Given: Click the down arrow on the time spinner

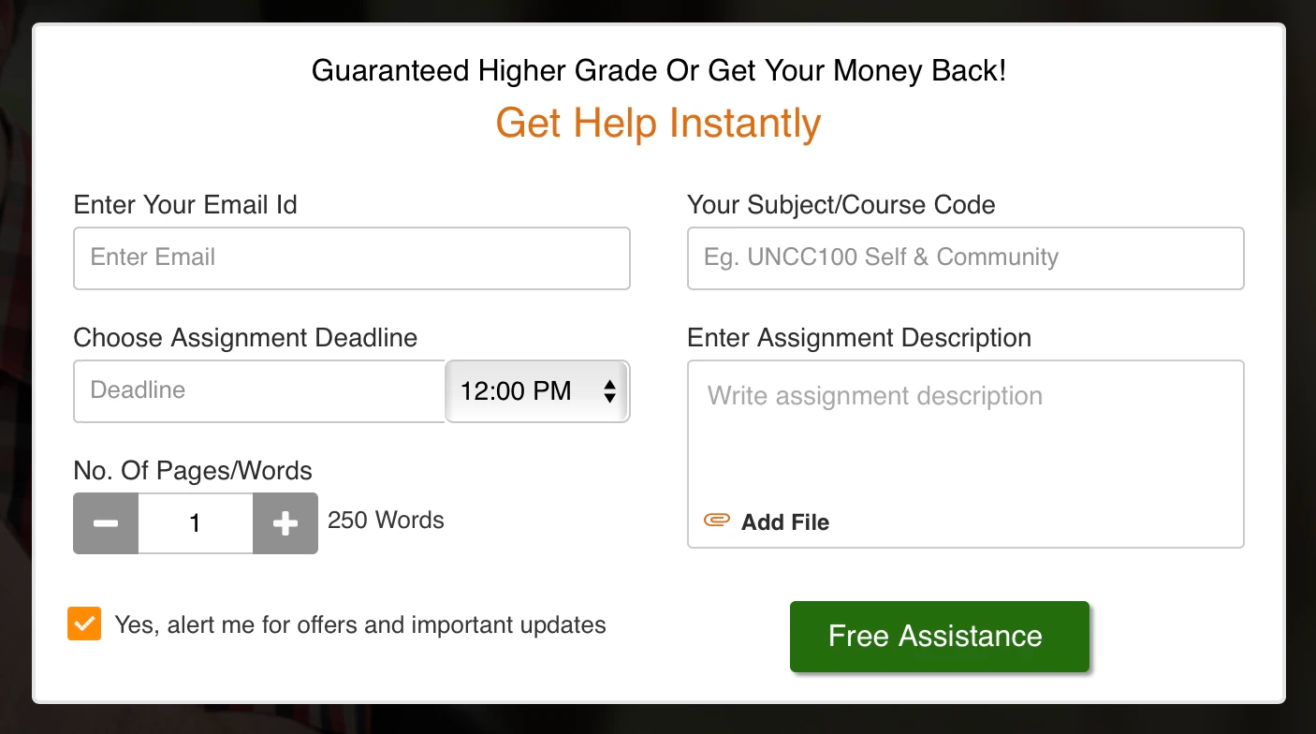Looking at the screenshot, I should pos(613,399).
